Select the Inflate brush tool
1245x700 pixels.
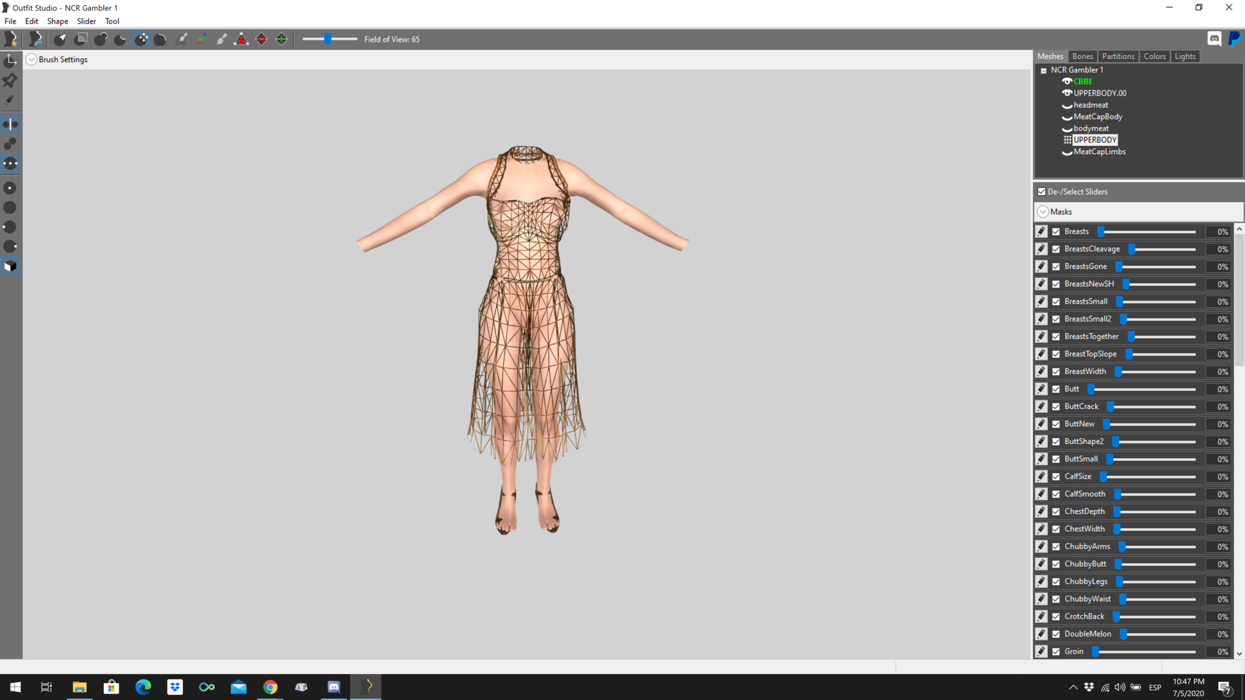tap(101, 39)
